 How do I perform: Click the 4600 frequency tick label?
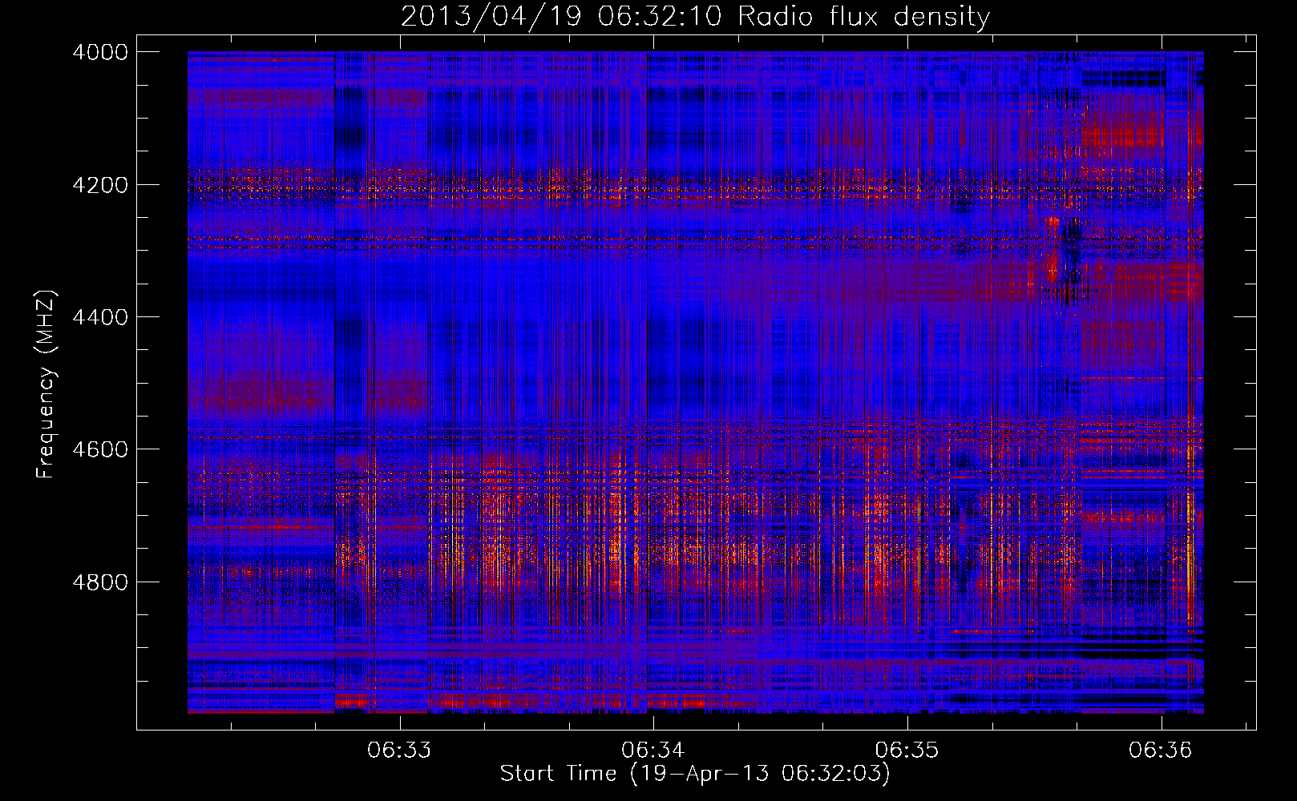tap(100, 449)
